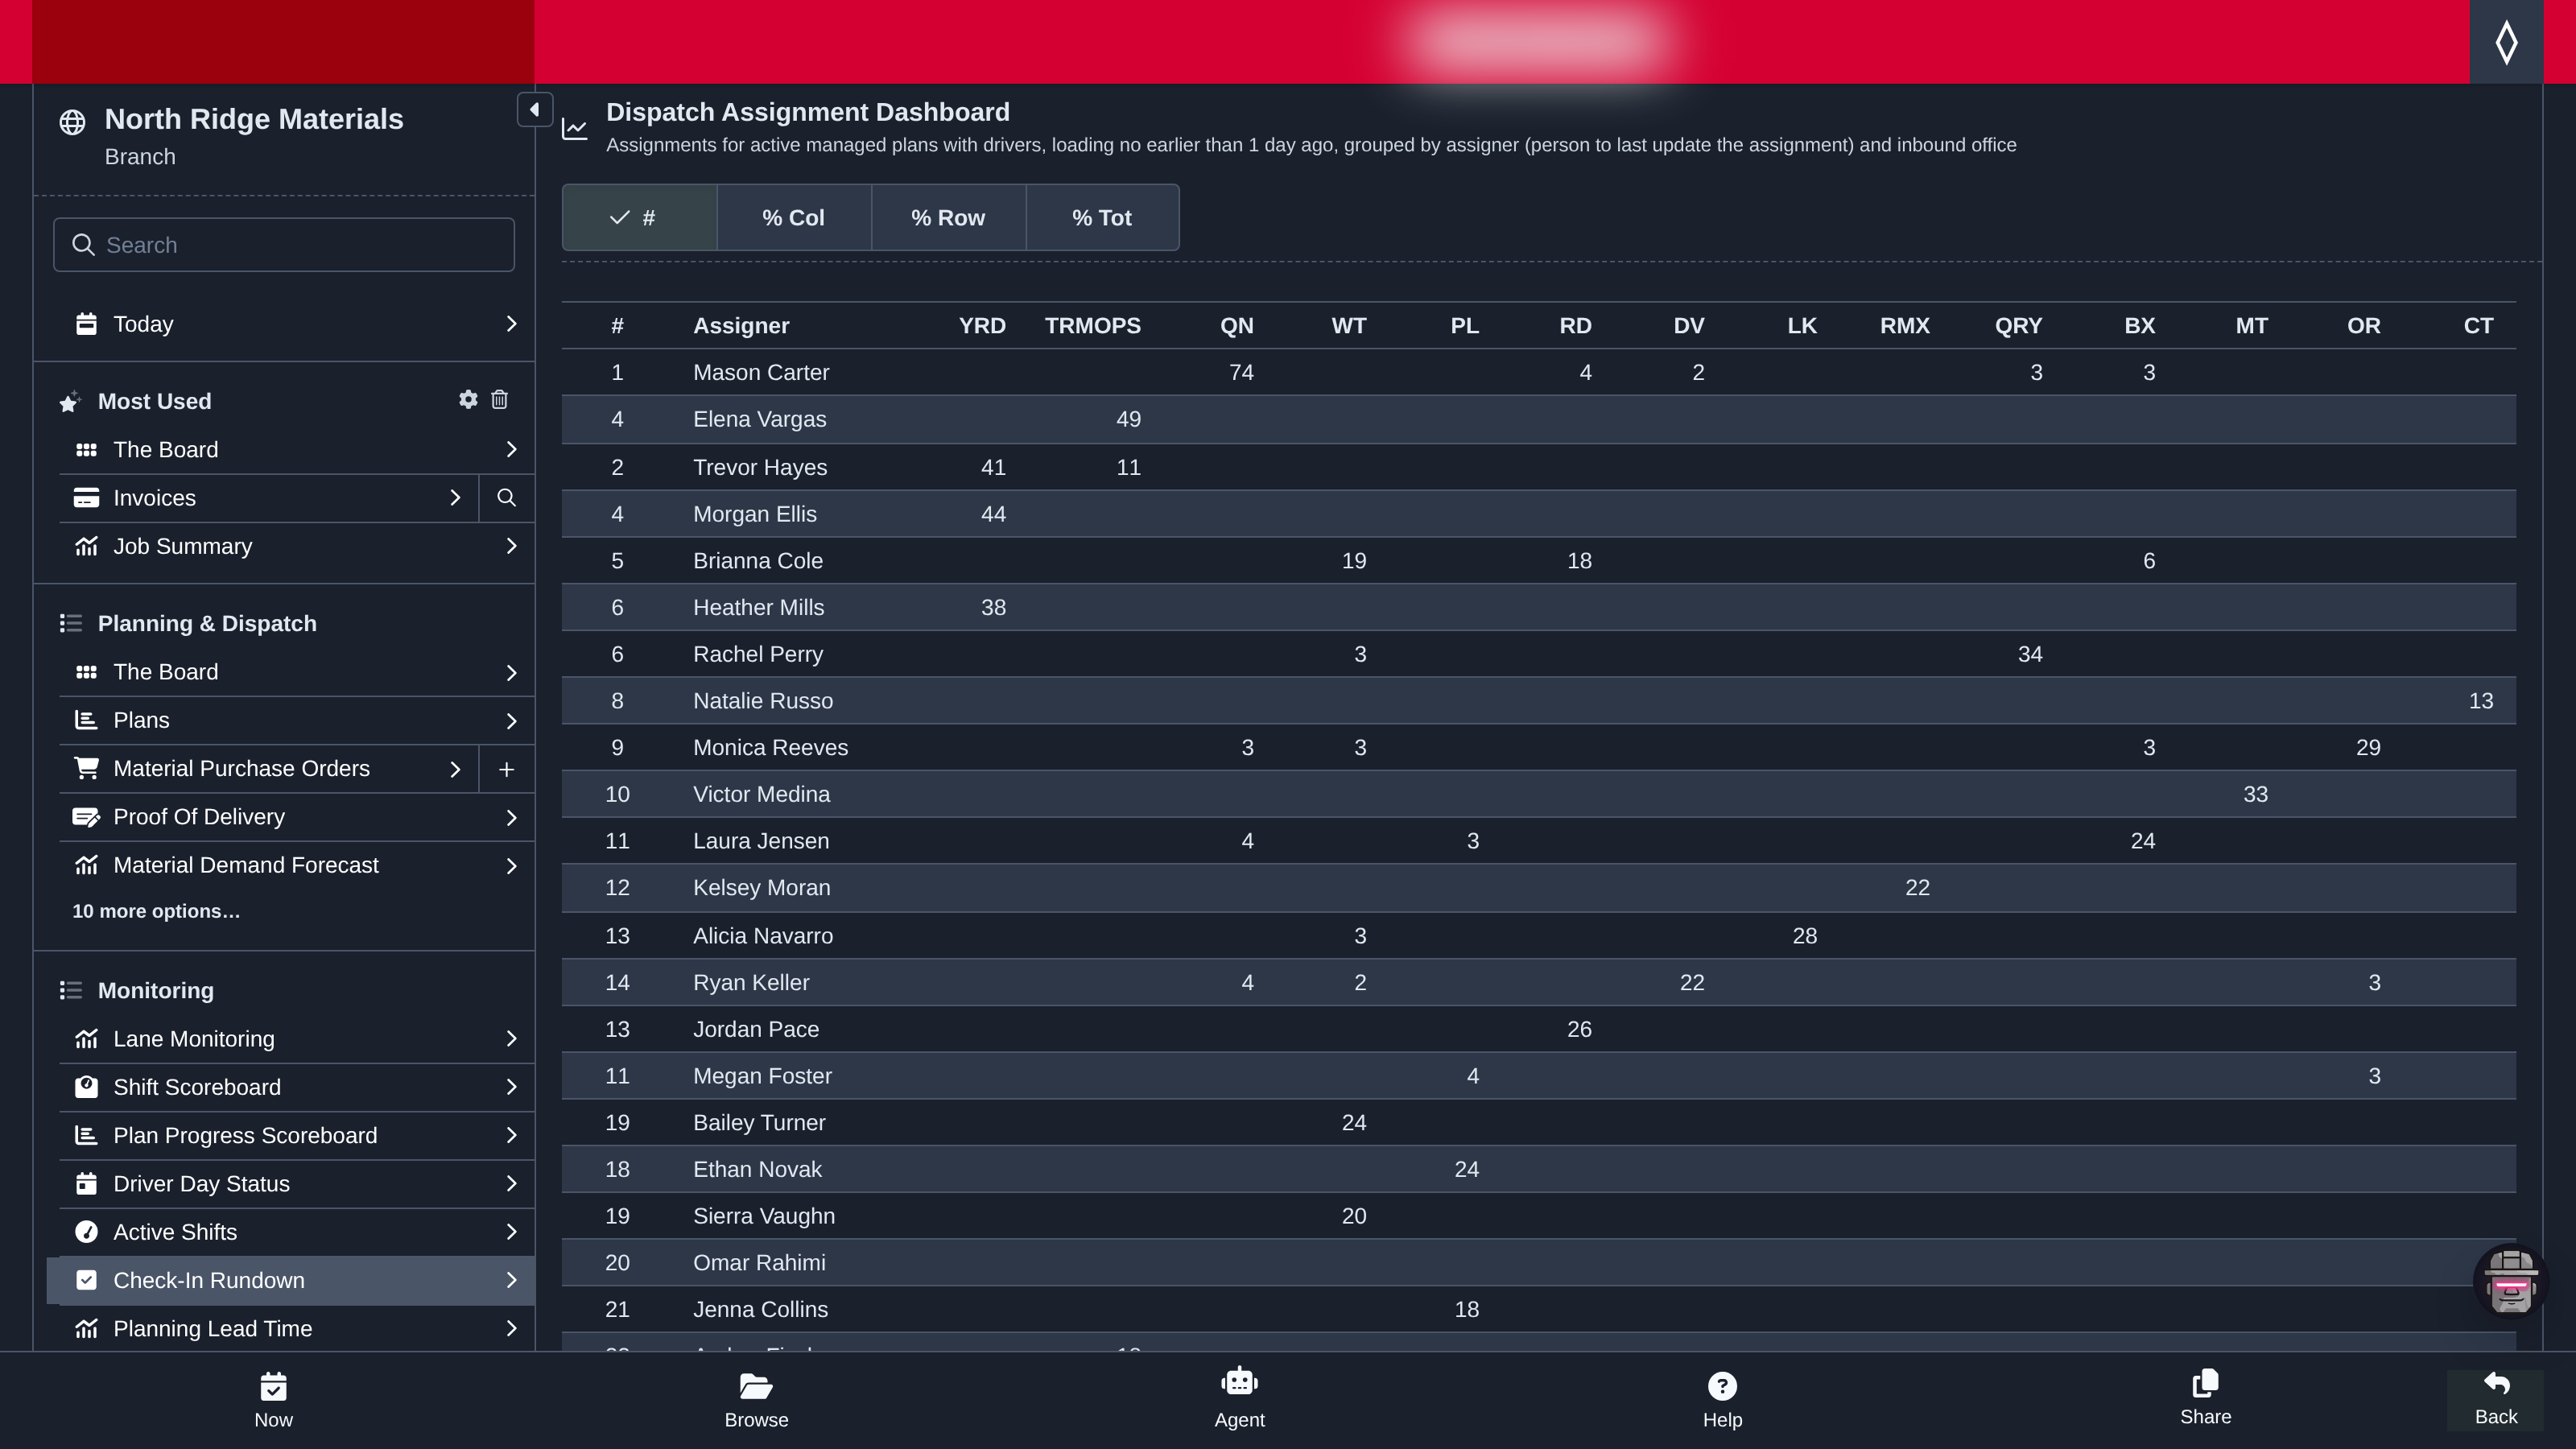The width and height of the screenshot is (2576, 1449).
Task: Add a new Material Purchase Order with plus
Action: point(507,769)
